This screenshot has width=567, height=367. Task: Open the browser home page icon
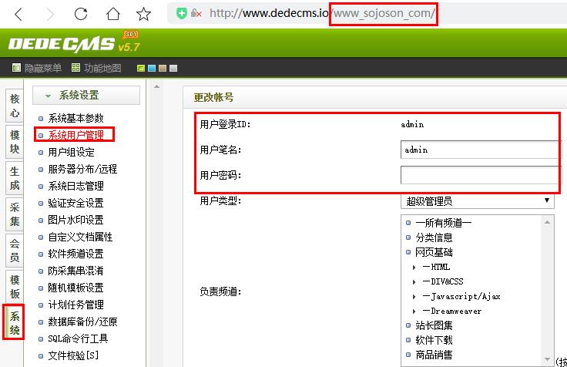[x=112, y=14]
